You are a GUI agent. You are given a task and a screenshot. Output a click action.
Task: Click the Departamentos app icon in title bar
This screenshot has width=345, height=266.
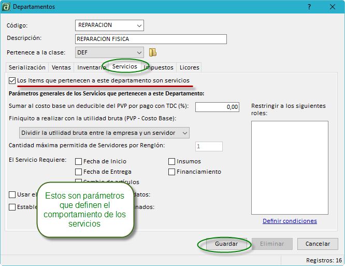pos(6,7)
